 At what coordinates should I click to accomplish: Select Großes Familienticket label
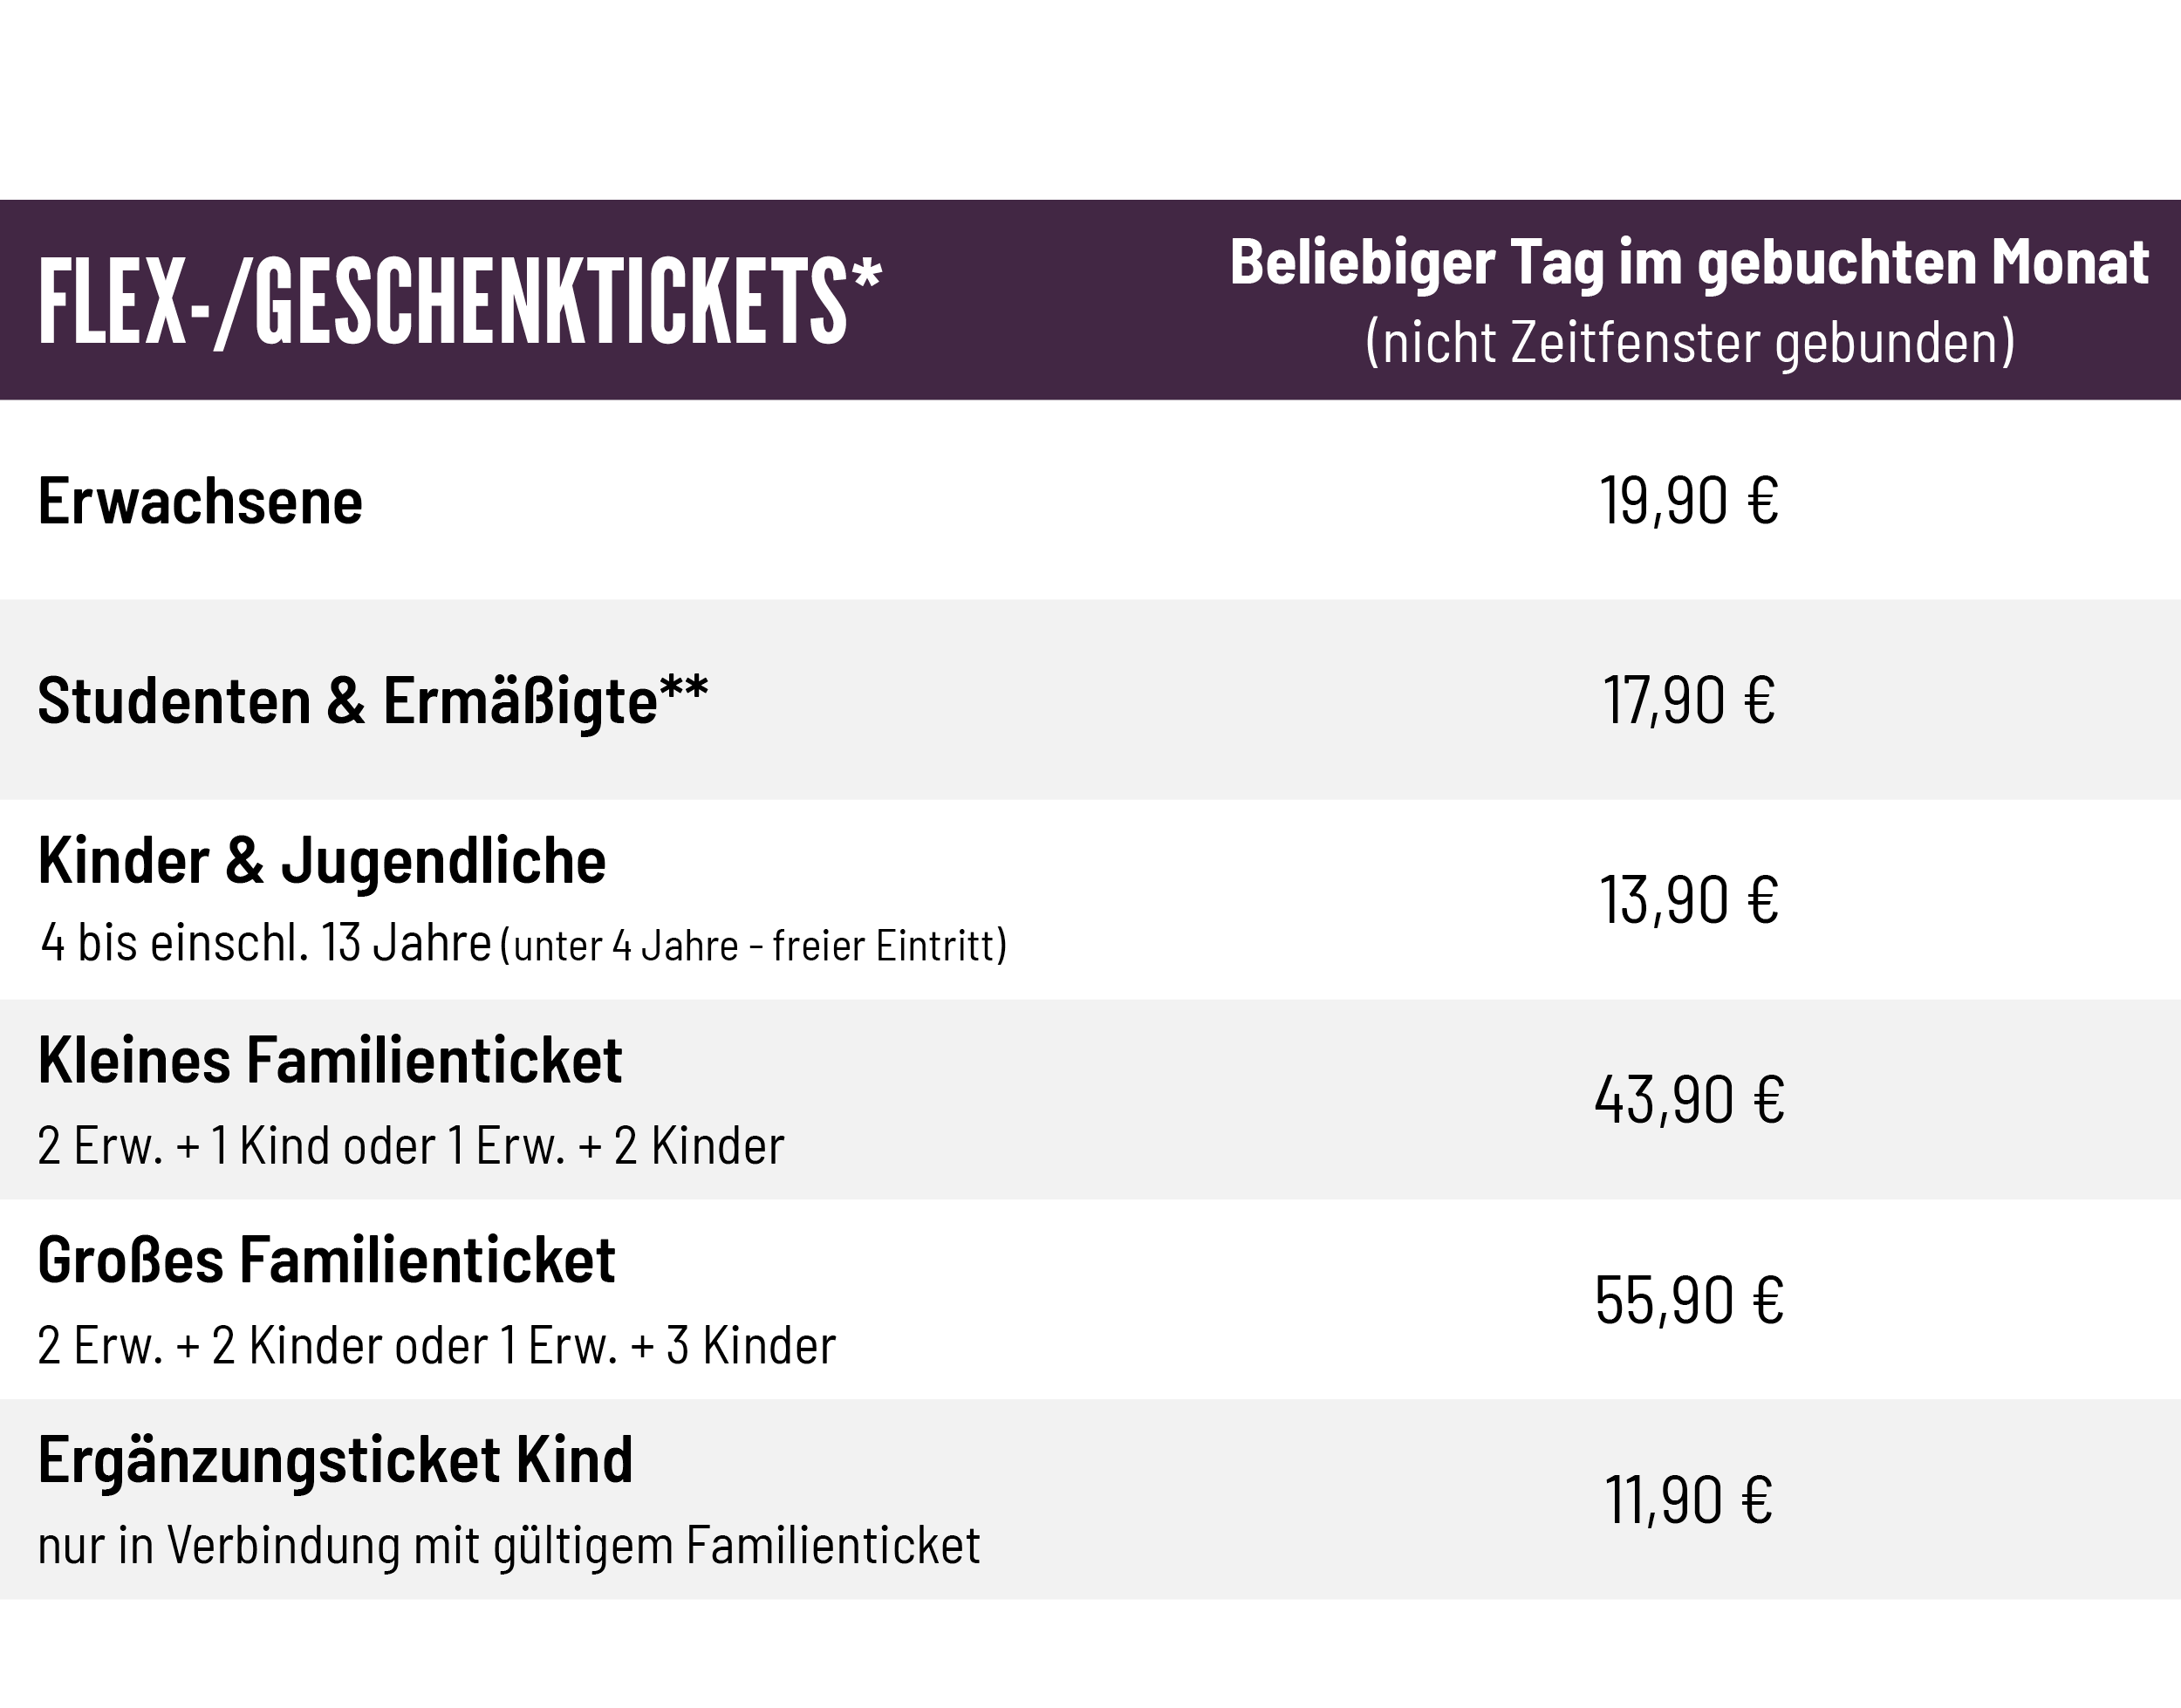[x=326, y=1260]
